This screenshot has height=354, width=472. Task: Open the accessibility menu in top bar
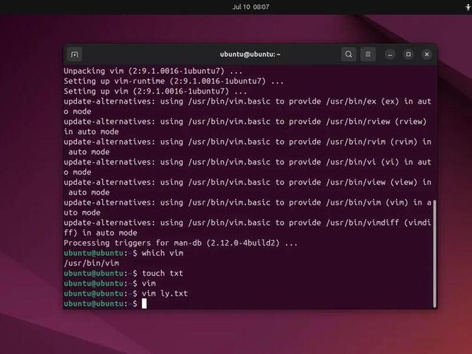(x=468, y=6)
